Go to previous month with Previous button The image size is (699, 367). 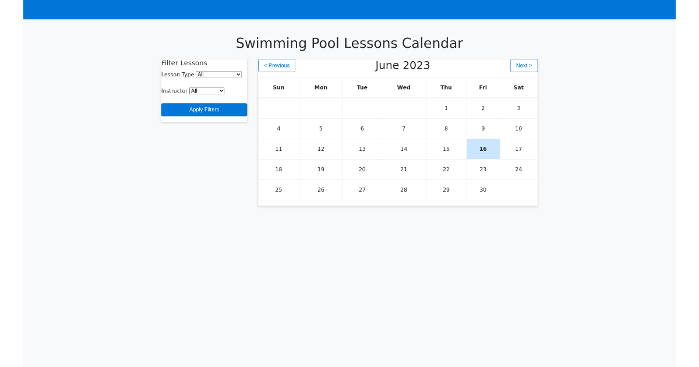276,65
